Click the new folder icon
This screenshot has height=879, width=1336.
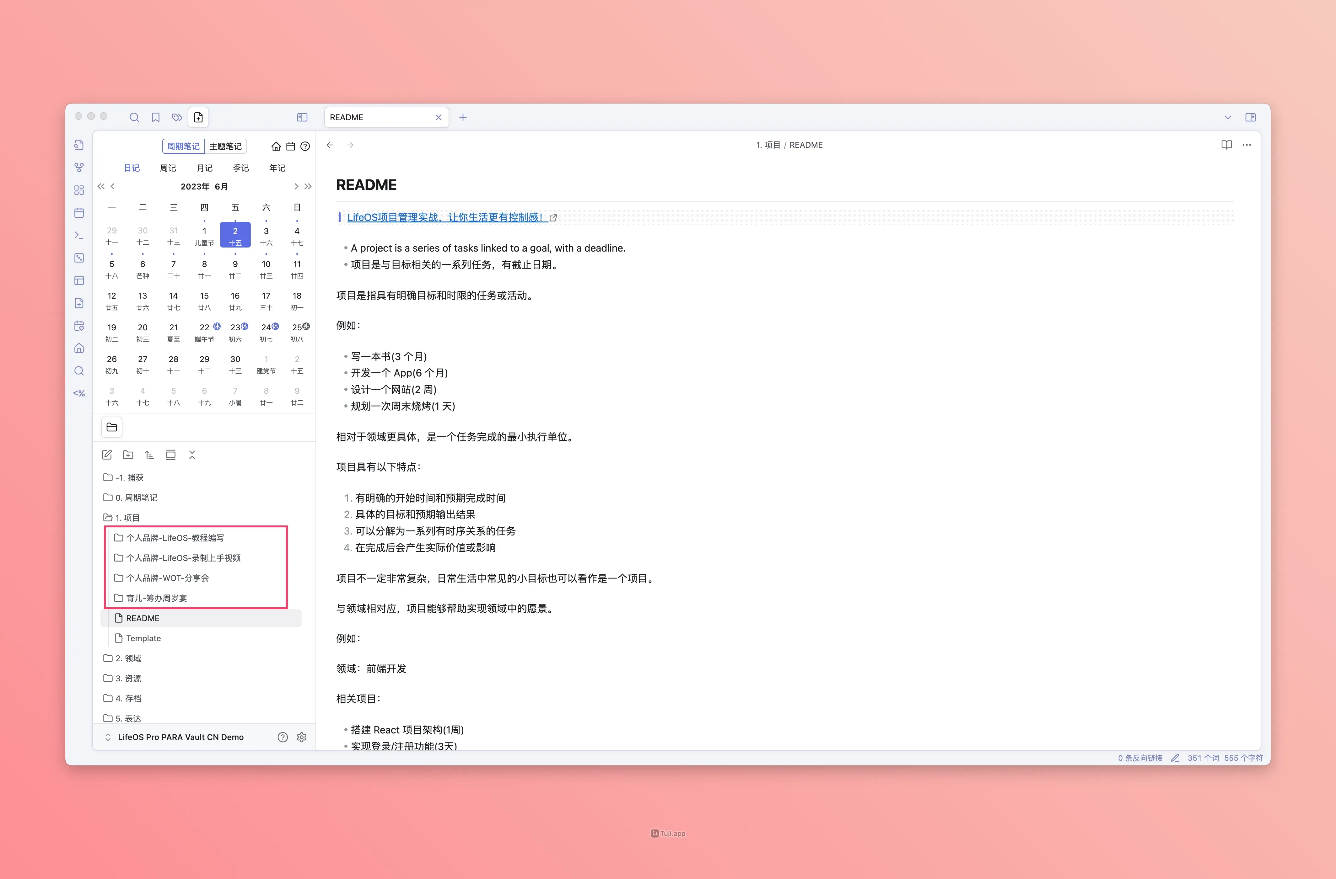pyautogui.click(x=128, y=455)
